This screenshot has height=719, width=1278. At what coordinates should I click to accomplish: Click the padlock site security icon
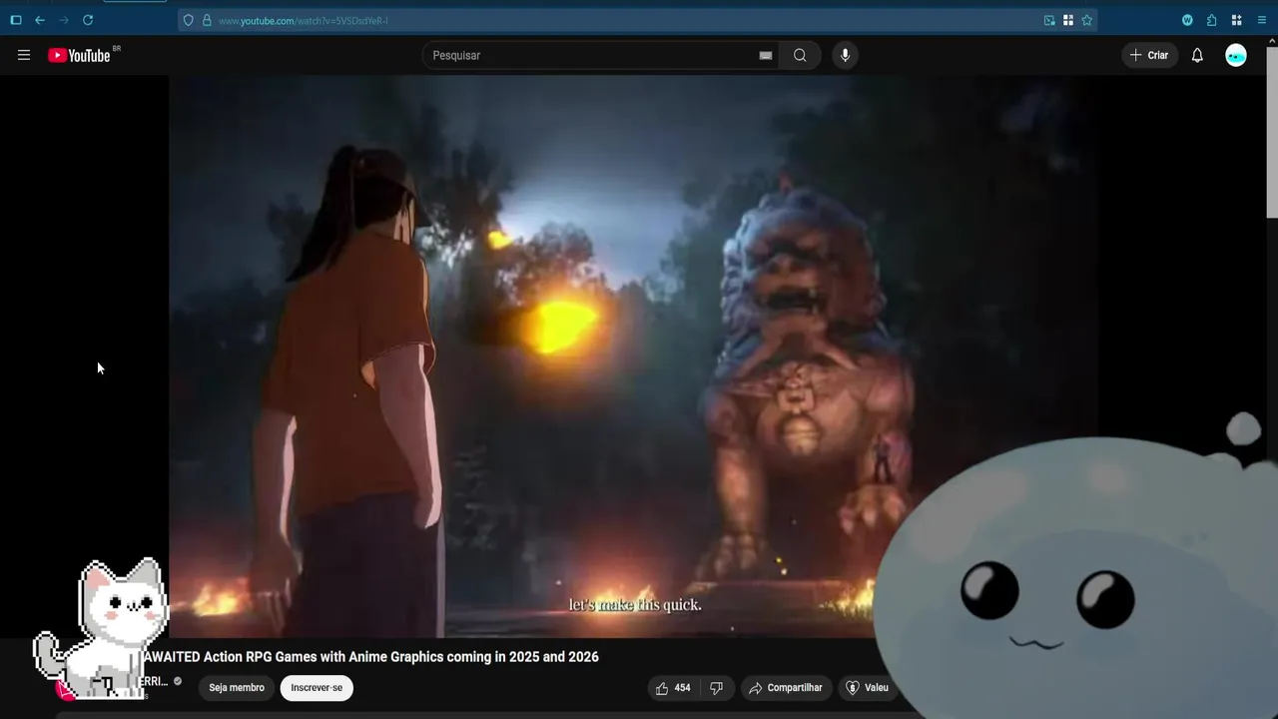coord(207,20)
